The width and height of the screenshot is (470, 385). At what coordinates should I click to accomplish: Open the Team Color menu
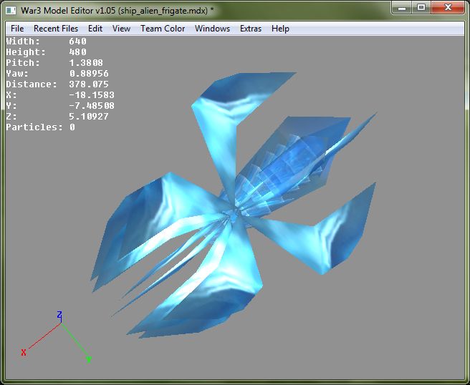[163, 29]
